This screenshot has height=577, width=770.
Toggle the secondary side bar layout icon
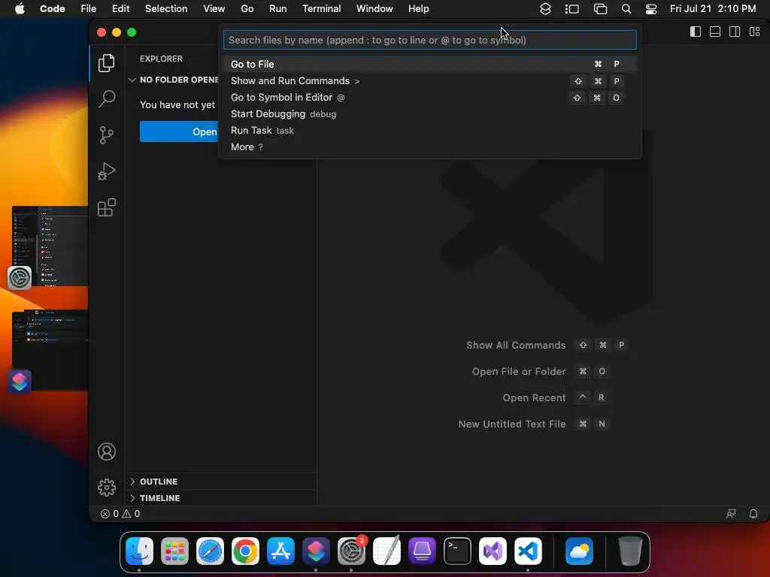pos(735,32)
